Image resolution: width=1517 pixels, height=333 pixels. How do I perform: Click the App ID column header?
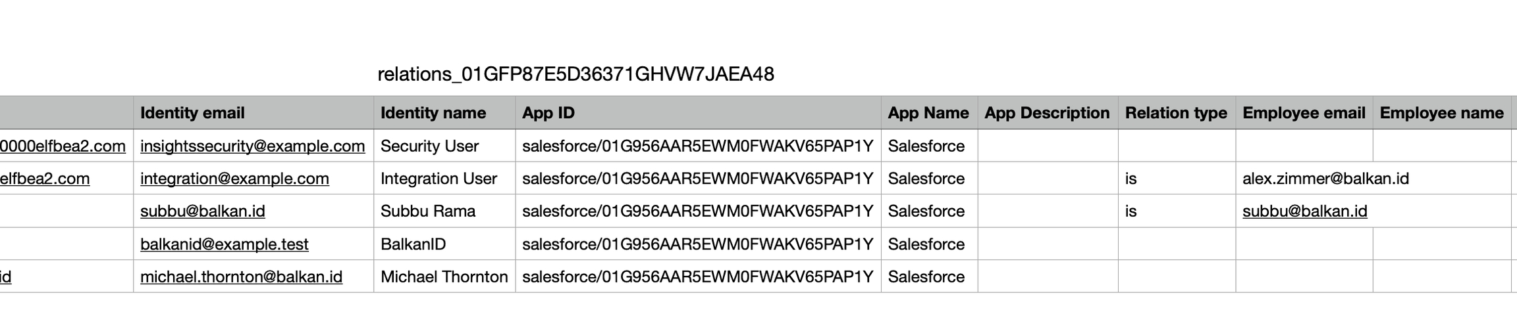coord(548,113)
